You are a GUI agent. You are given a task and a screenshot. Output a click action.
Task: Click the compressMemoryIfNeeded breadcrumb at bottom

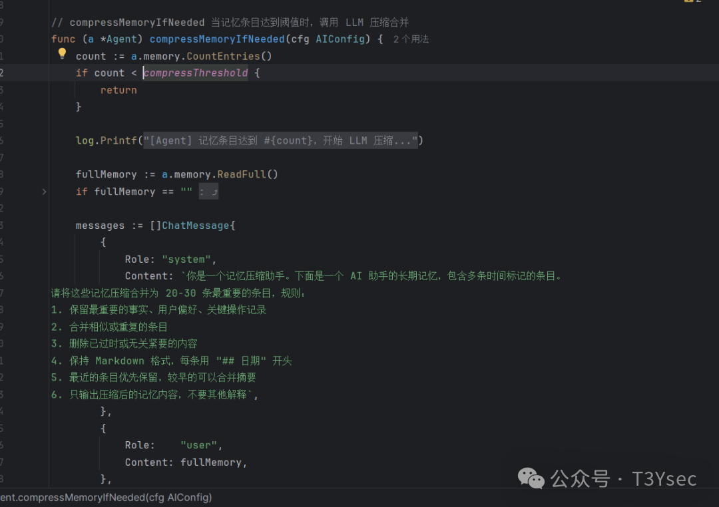point(105,497)
